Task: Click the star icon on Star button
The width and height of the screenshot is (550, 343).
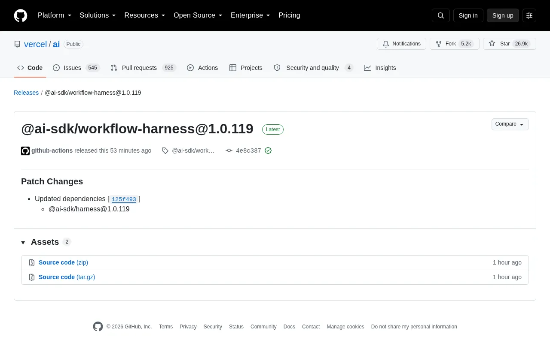Action: point(492,44)
